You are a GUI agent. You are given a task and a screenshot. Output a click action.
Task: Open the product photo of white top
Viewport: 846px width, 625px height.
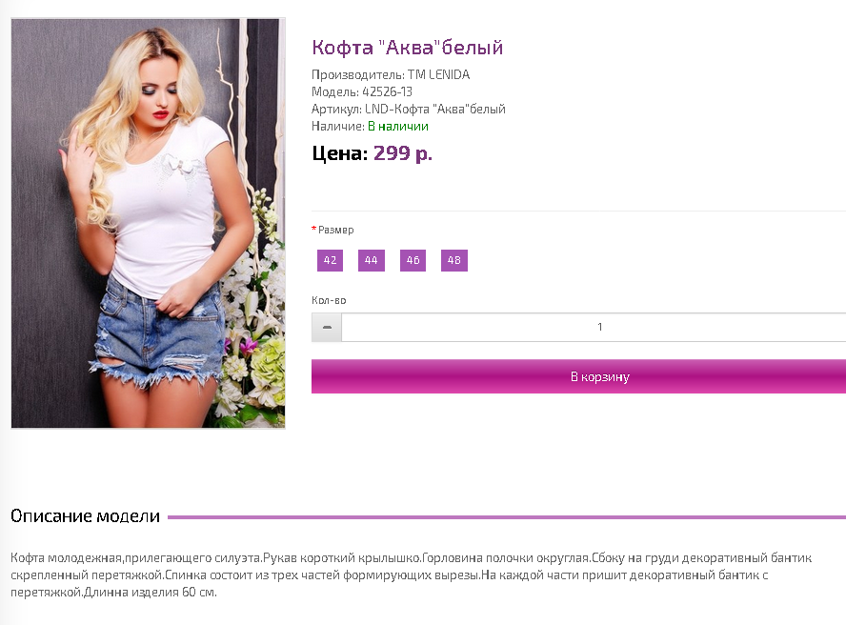(148, 224)
